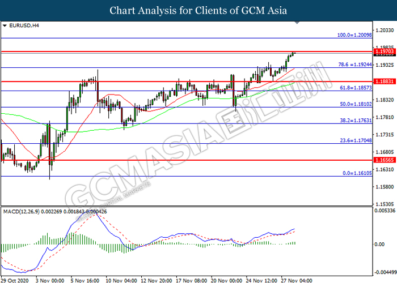Click the 29 Oct 2020 date label
397x283 pixels.
[15, 279]
